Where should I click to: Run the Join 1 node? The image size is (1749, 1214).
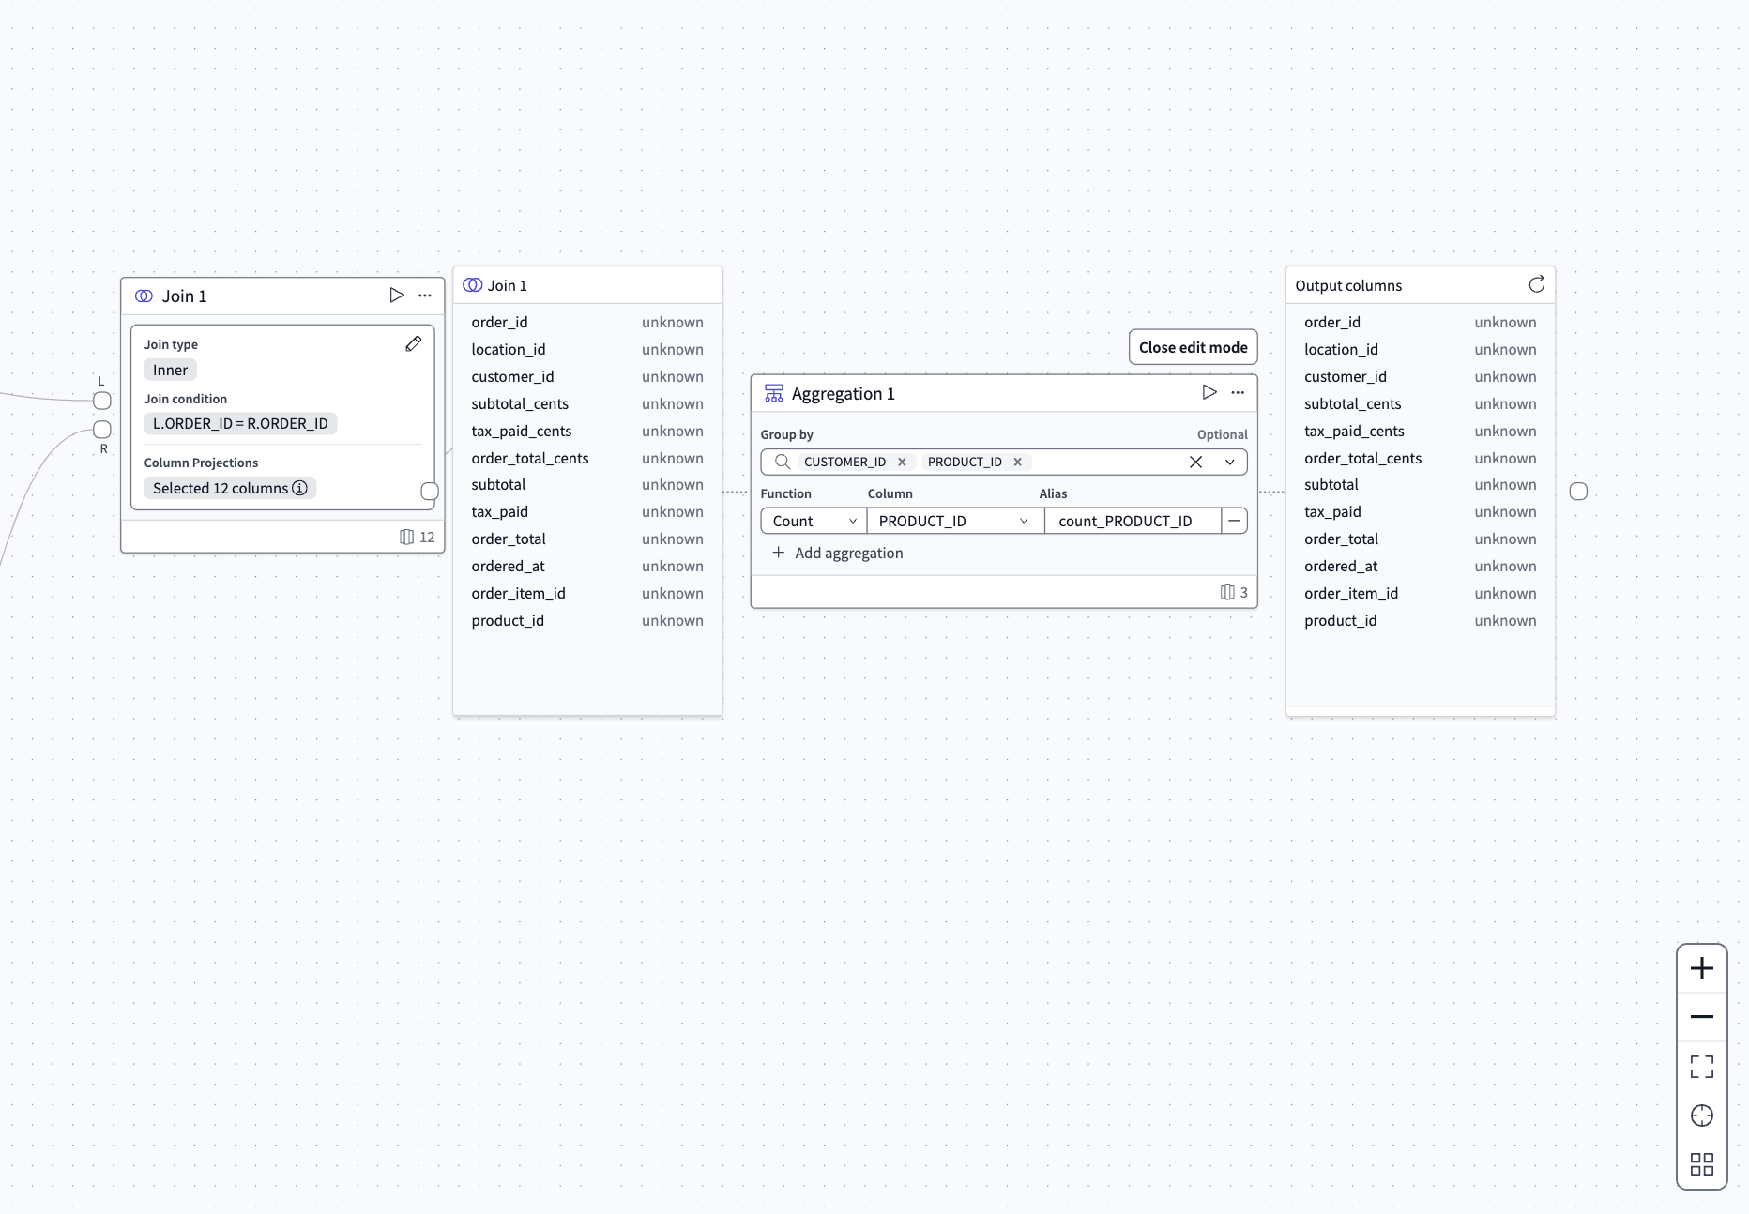coord(395,295)
